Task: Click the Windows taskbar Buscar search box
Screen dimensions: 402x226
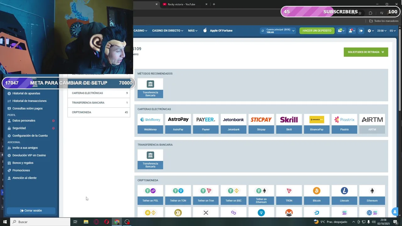Action: [40, 222]
